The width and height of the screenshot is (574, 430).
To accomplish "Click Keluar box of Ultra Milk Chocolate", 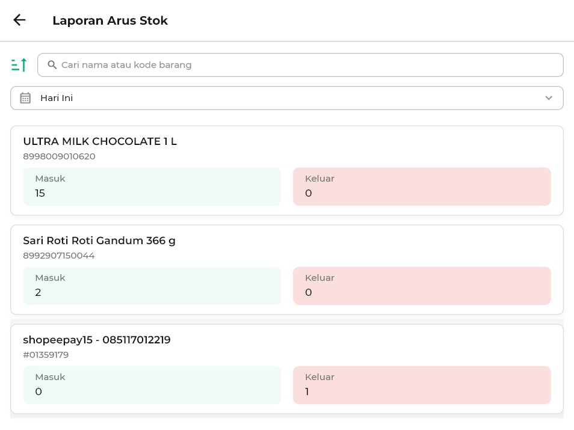I will (422, 186).
